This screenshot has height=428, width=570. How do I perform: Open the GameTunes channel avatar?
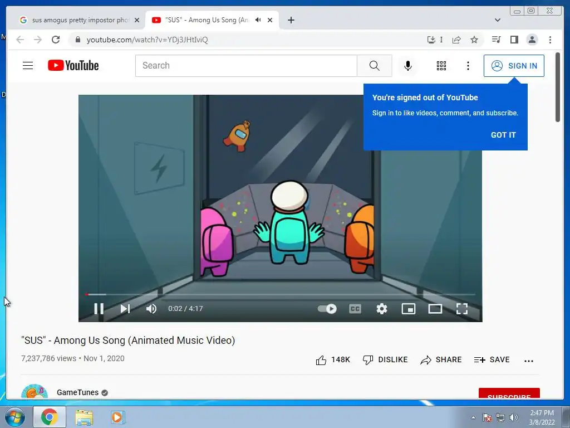click(x=35, y=392)
